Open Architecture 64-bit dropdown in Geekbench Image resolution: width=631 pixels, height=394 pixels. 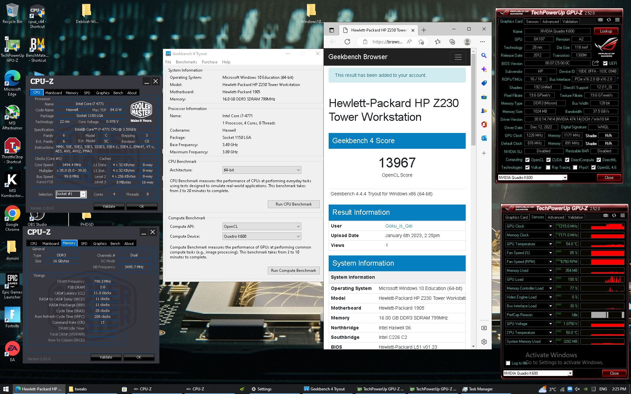[x=262, y=170]
